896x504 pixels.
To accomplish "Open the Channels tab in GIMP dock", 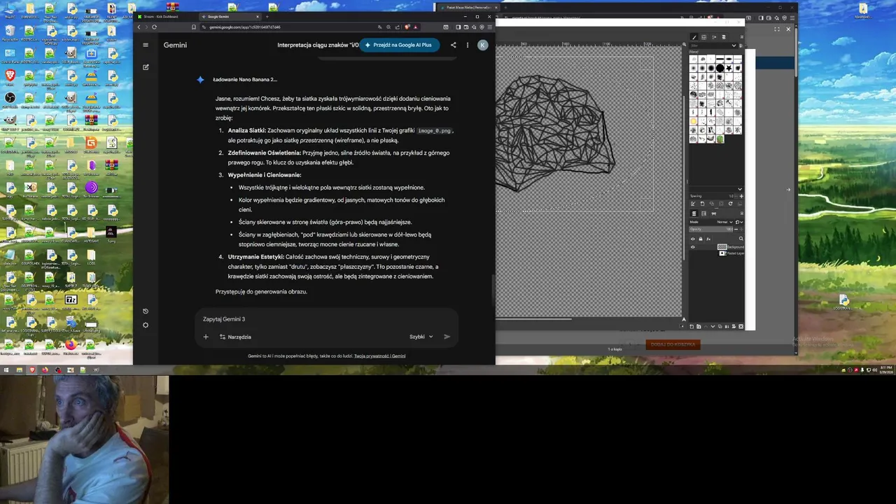I will point(703,213).
